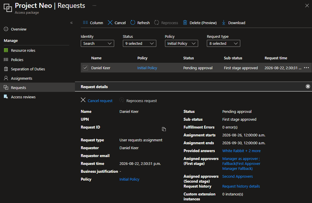
Task: Open White Rabbit + 2 more answers
Action: (x=241, y=151)
